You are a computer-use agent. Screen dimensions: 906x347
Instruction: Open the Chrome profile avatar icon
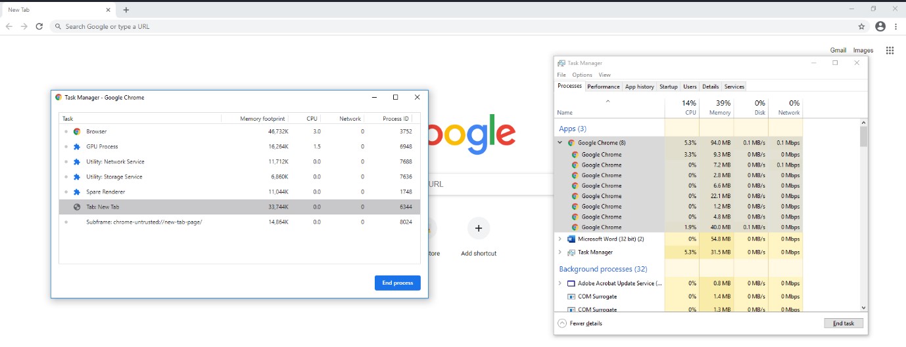880,26
